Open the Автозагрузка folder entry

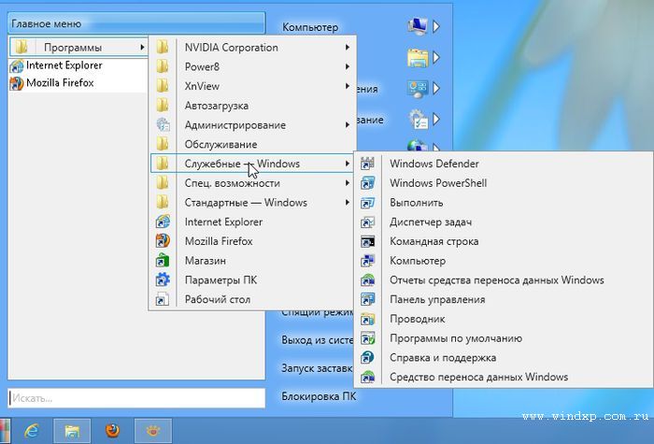253,106
